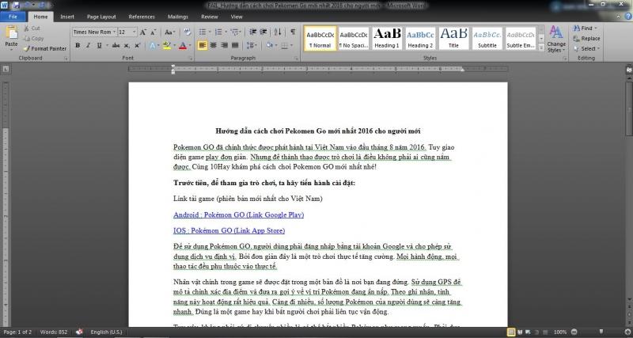
Task: Open the Change Case dropdown
Action: 169,32
